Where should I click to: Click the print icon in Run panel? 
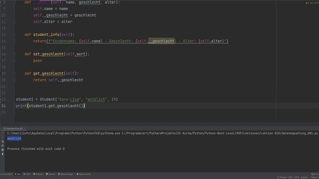pos(2,150)
